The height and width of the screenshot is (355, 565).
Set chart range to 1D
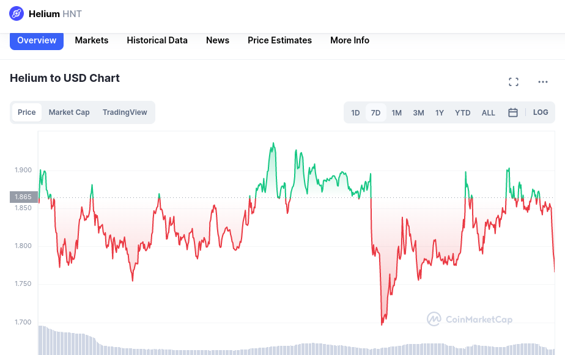click(x=355, y=112)
